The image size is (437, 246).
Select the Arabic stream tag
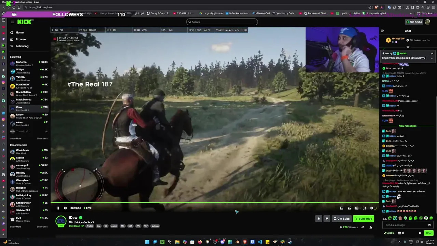tap(90, 226)
